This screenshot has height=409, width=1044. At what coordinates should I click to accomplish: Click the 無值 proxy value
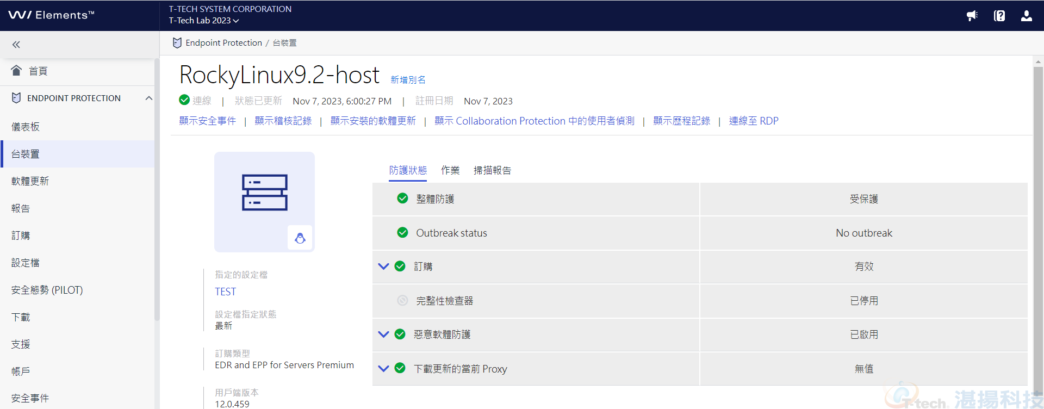[863, 369]
